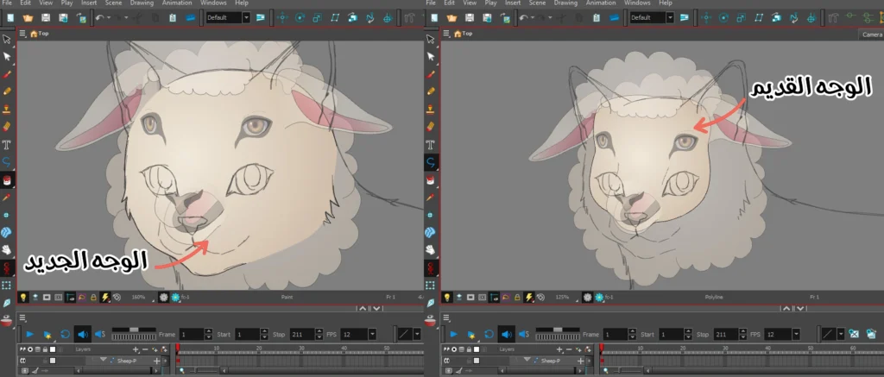
Task: Select Eraser tool in left window tools sidebar
Action: pyautogui.click(x=7, y=126)
